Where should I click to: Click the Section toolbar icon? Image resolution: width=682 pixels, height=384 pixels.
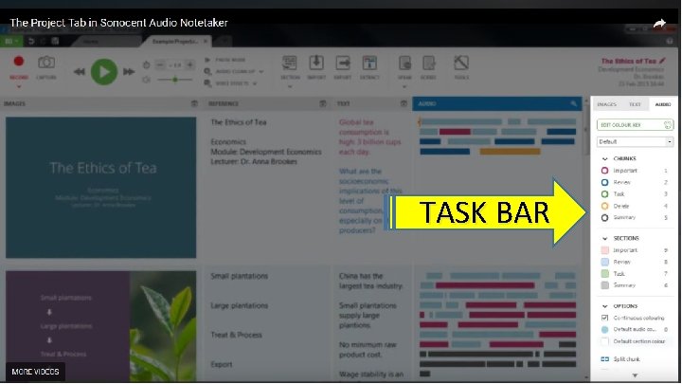290,64
